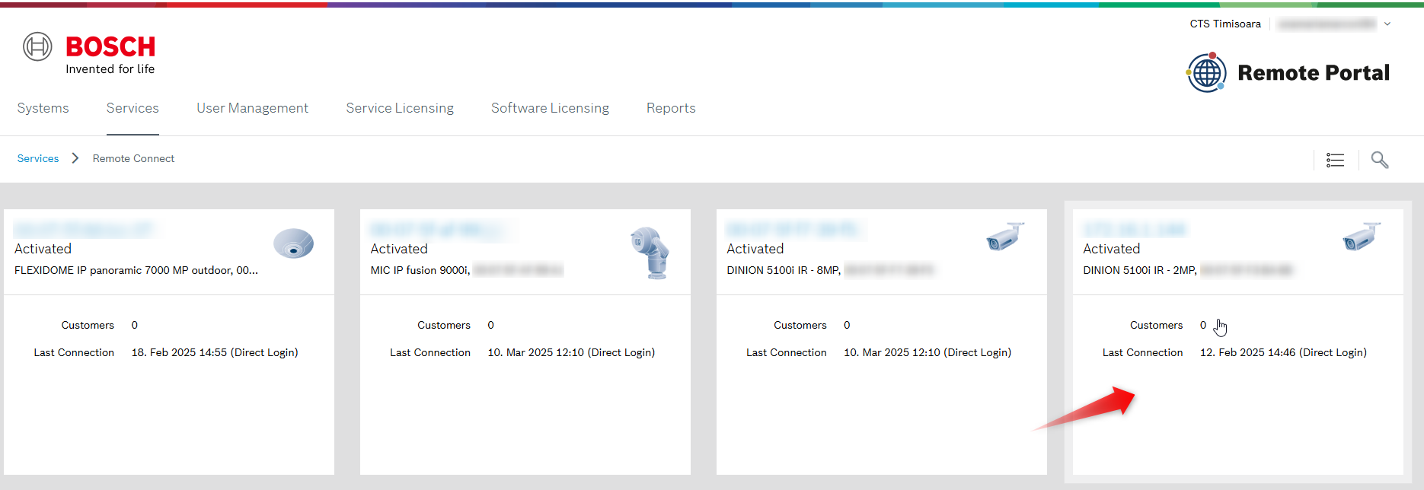Select MIC IP fusion 9000i device name
This screenshot has height=490, width=1424.
pyautogui.click(x=420, y=270)
